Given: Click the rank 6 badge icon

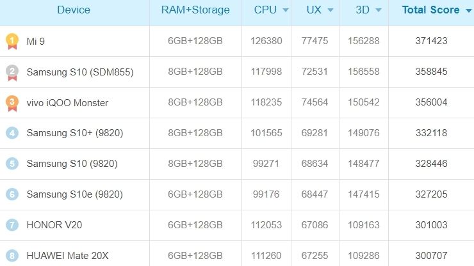Looking at the screenshot, I should click(x=12, y=194).
